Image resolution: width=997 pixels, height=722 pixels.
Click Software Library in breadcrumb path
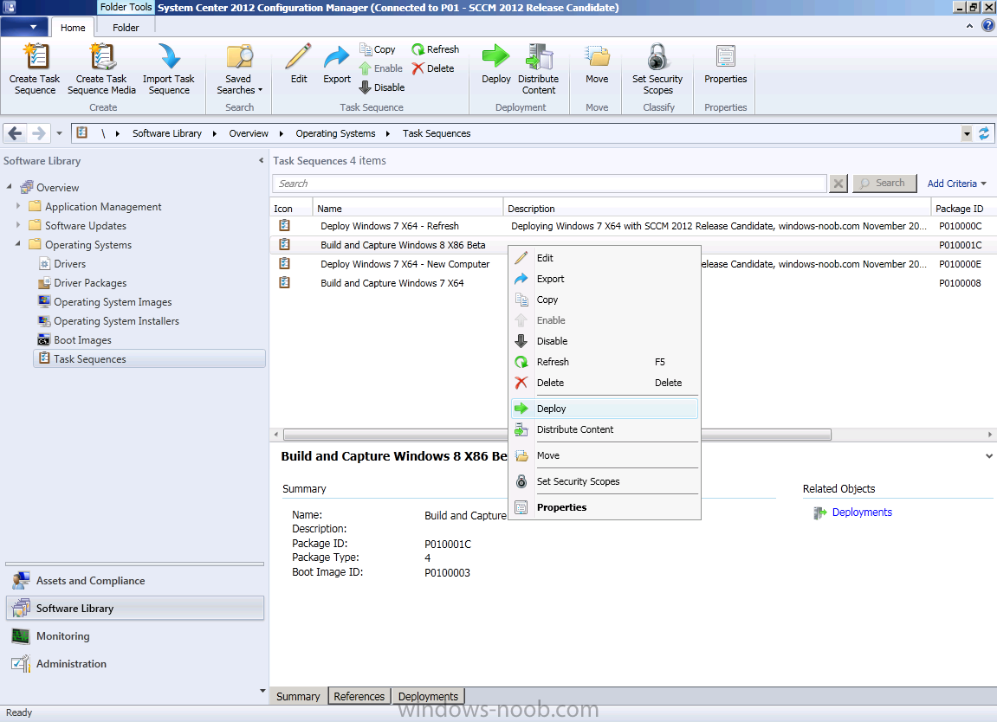coord(166,133)
